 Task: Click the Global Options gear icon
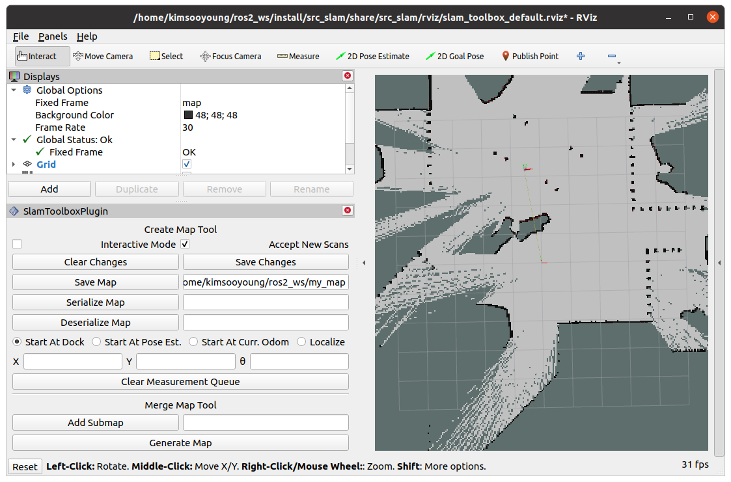(x=27, y=90)
